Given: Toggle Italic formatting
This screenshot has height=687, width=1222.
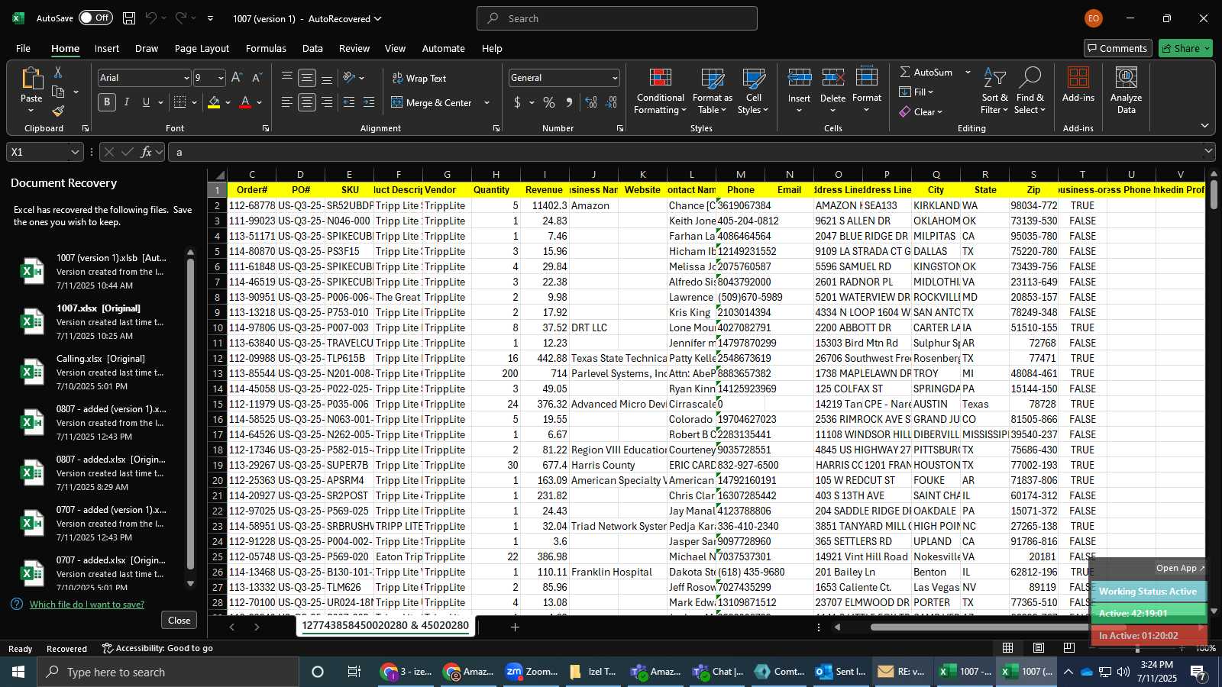Looking at the screenshot, I should [x=126, y=102].
